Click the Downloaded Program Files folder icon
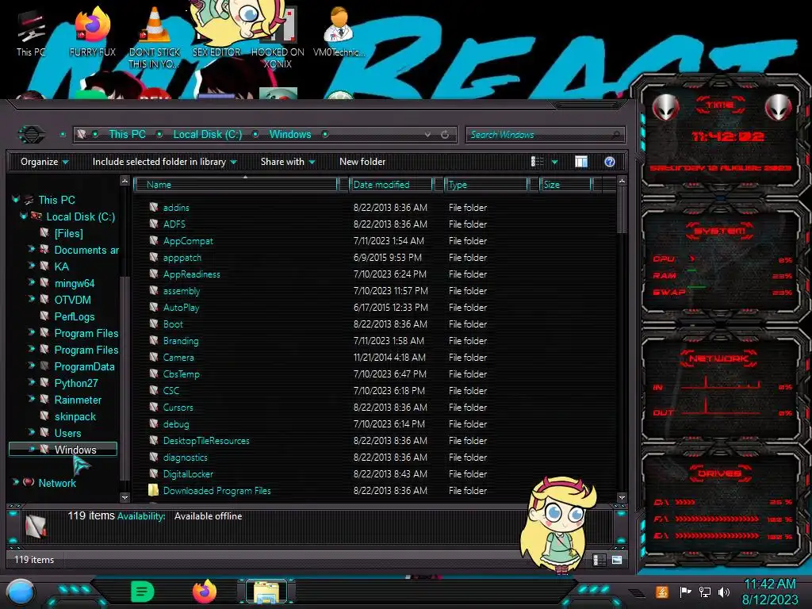This screenshot has width=812, height=609. coord(153,490)
